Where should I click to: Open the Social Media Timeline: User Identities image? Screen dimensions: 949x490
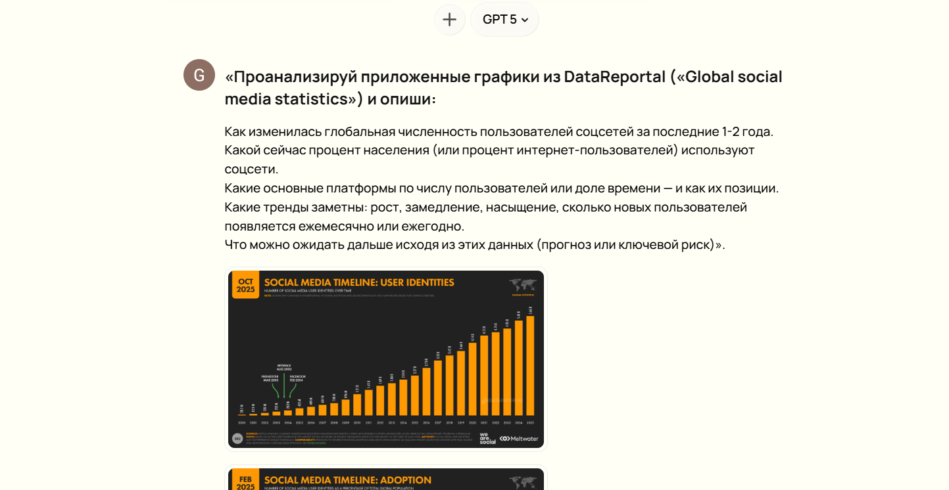(386, 359)
